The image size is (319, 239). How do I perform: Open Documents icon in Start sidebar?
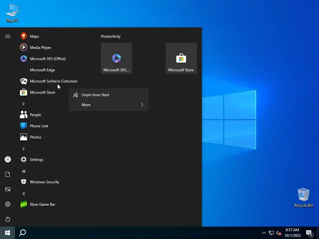pos(8,174)
